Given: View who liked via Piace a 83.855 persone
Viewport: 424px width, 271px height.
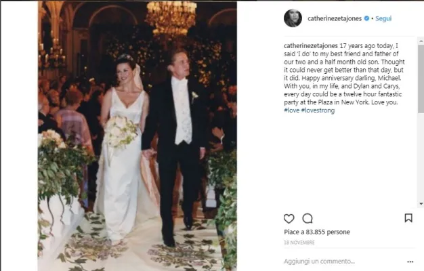Looking at the screenshot, I should 317,232.
